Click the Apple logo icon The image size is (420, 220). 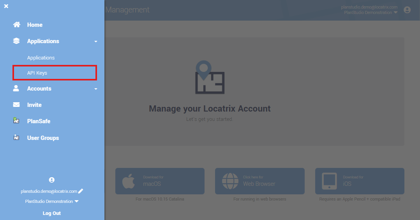129,181
